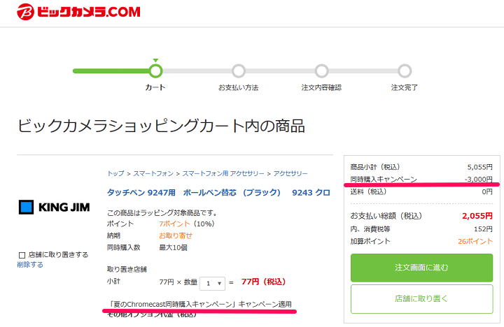Select the お支払い方法 step circle
The width and height of the screenshot is (504, 327).
pyautogui.click(x=239, y=71)
